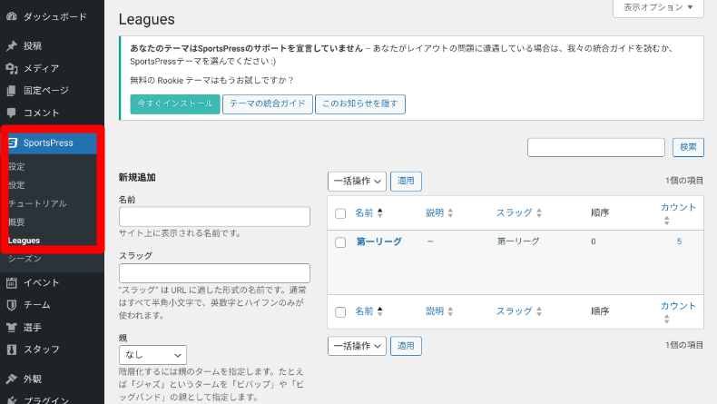Click the 今すぐインストール button

pos(175,103)
